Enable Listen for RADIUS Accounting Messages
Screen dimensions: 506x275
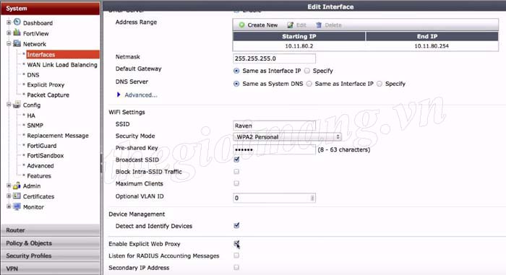click(236, 256)
